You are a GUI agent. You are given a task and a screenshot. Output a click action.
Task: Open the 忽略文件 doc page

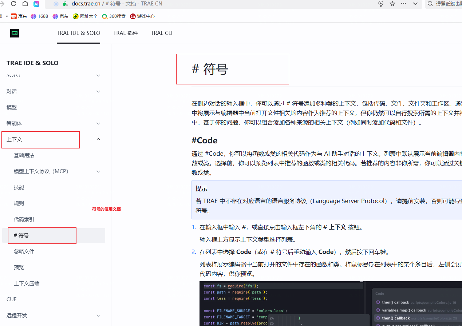pos(24,251)
